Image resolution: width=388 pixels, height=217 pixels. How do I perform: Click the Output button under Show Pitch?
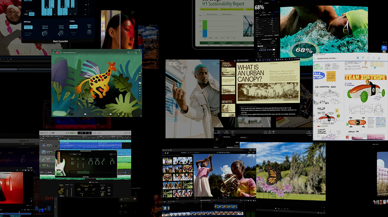tap(32, 14)
